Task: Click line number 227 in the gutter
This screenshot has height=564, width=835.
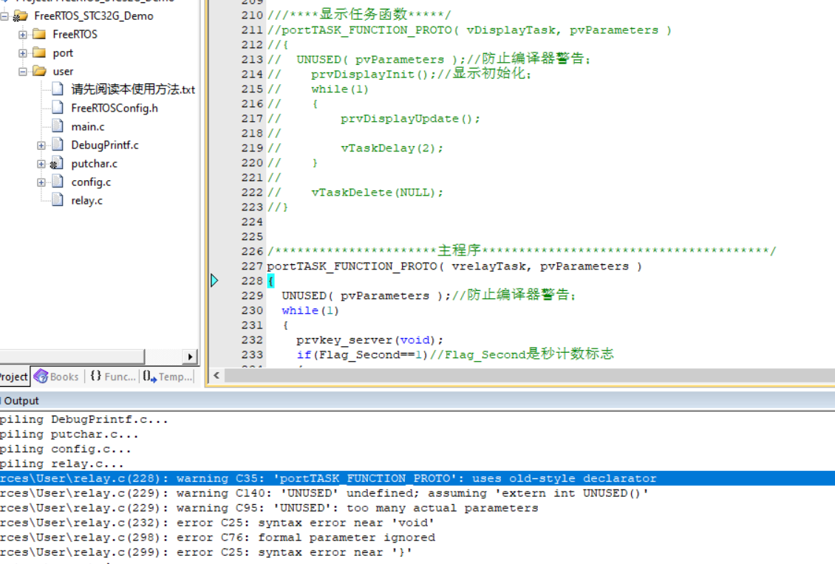Action: (252, 266)
